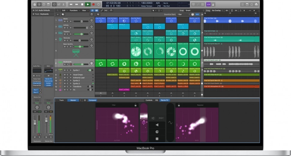Trigger scene 4 arrow
The height and width of the screenshot is (156, 291).
pyautogui.click(x=136, y=93)
